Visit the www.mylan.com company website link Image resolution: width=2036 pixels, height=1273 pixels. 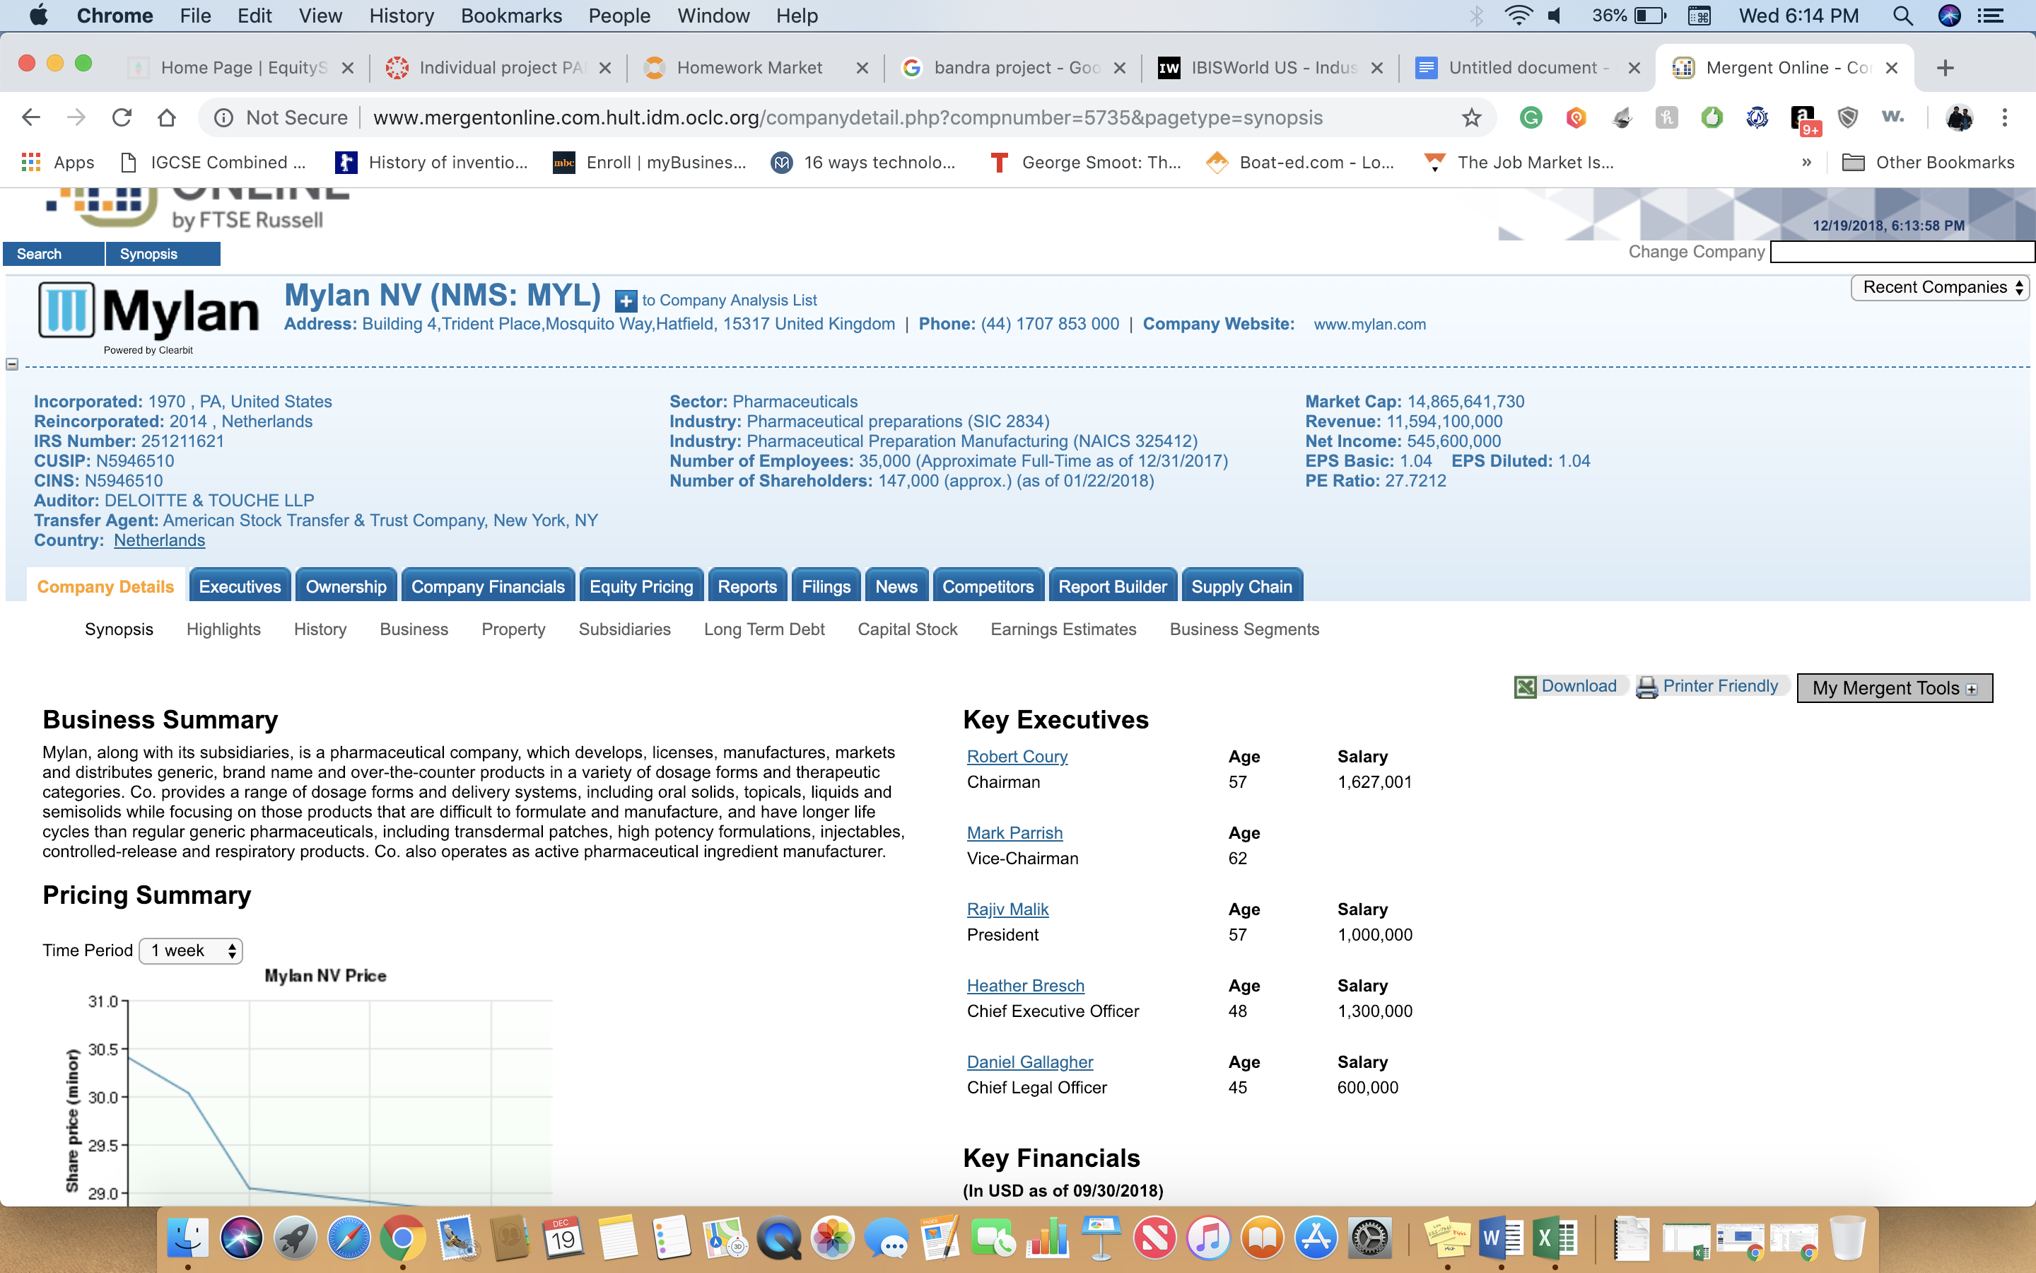pyautogui.click(x=1369, y=325)
